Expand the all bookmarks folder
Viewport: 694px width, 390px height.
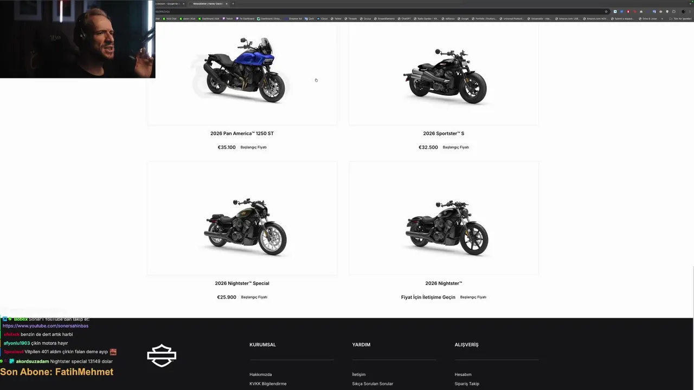[681, 18]
